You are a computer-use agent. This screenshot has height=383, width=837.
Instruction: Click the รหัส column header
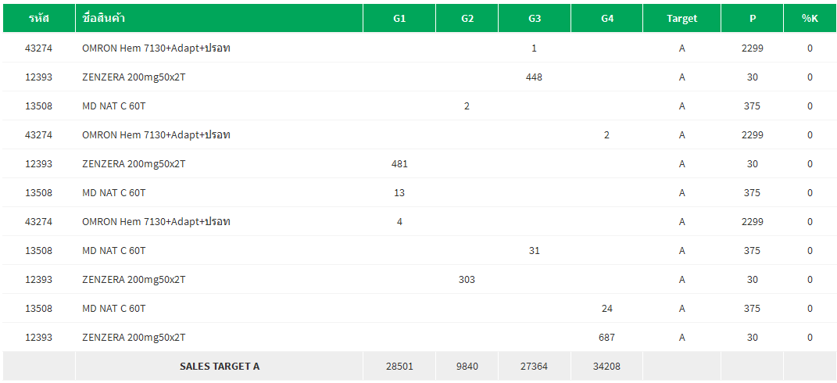39,18
